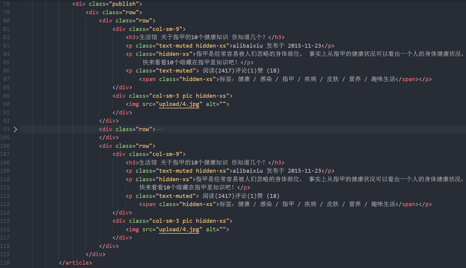
Task: Select line number 84 in the gutter
Action: 6,54
